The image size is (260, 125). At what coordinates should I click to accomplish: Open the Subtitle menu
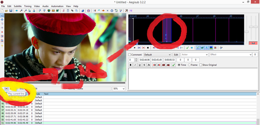point(18,6)
